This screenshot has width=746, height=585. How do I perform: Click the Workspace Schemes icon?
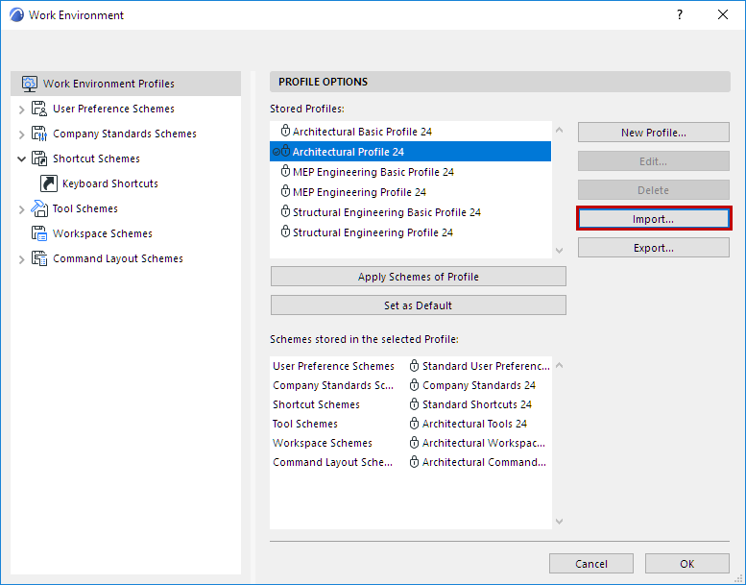point(39,233)
